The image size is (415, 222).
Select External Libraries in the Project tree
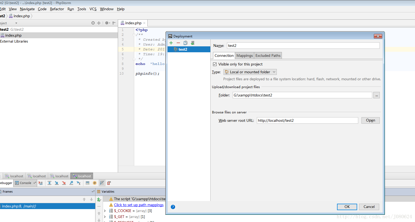click(x=14, y=41)
